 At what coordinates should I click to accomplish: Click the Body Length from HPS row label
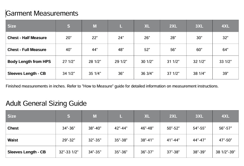[x=29, y=61]
